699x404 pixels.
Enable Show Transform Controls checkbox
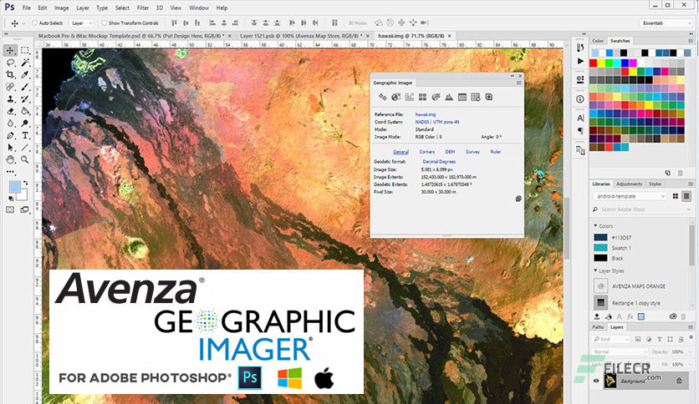tap(104, 23)
